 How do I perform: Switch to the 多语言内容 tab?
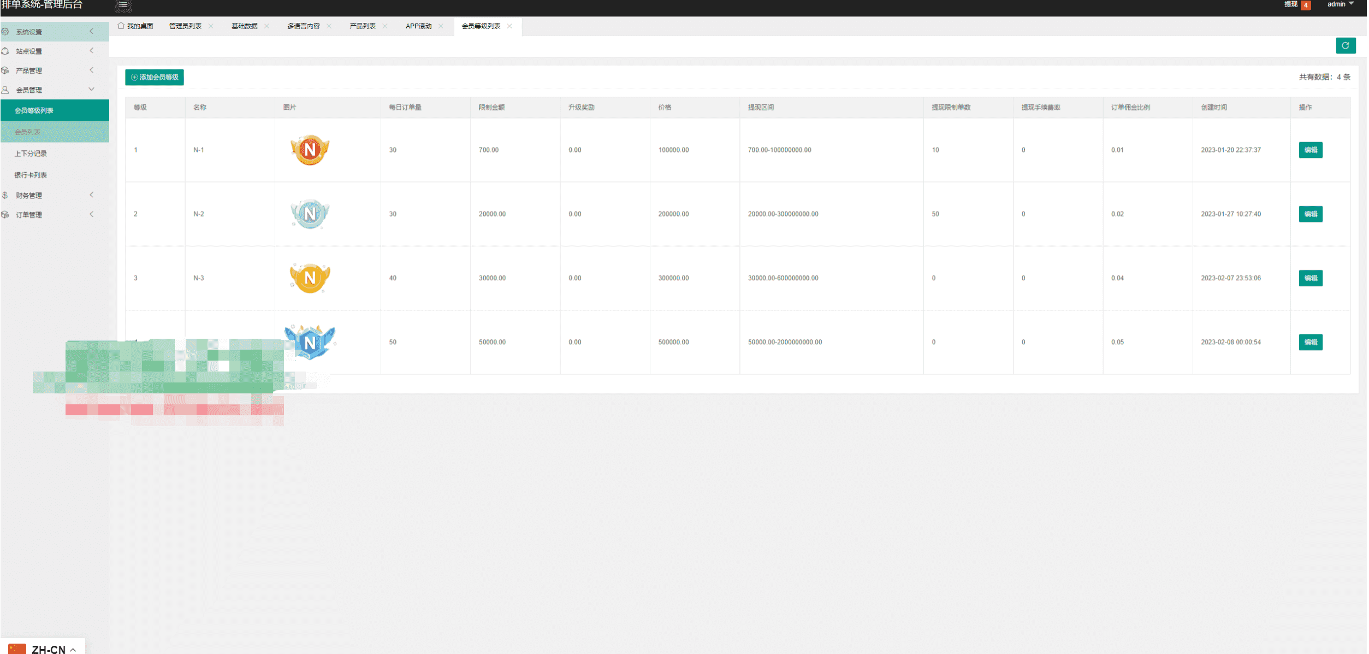coord(304,26)
